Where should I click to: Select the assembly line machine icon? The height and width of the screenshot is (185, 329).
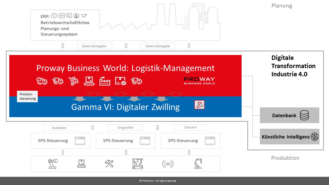(x=137, y=164)
